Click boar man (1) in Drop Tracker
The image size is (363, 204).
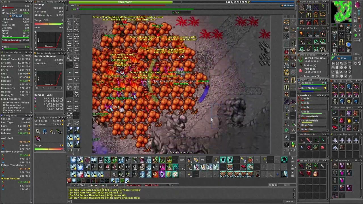[312, 76]
